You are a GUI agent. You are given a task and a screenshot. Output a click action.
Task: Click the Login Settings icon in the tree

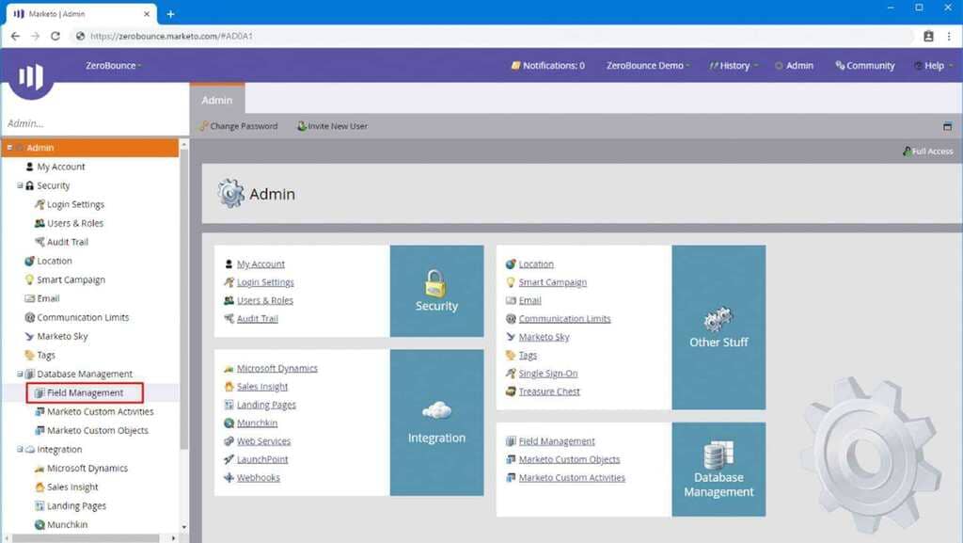click(39, 204)
